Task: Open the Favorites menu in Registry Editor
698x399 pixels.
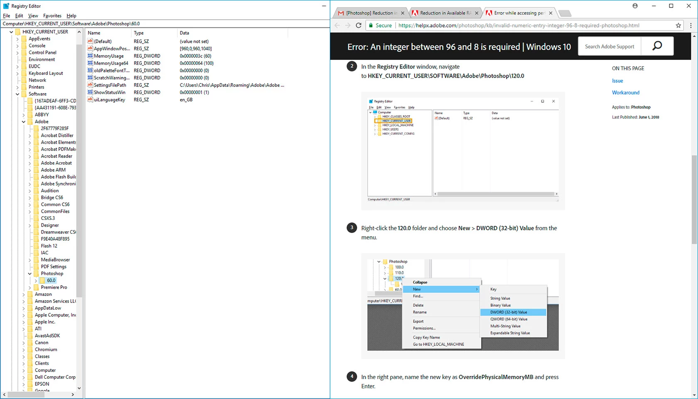Action: tap(52, 16)
